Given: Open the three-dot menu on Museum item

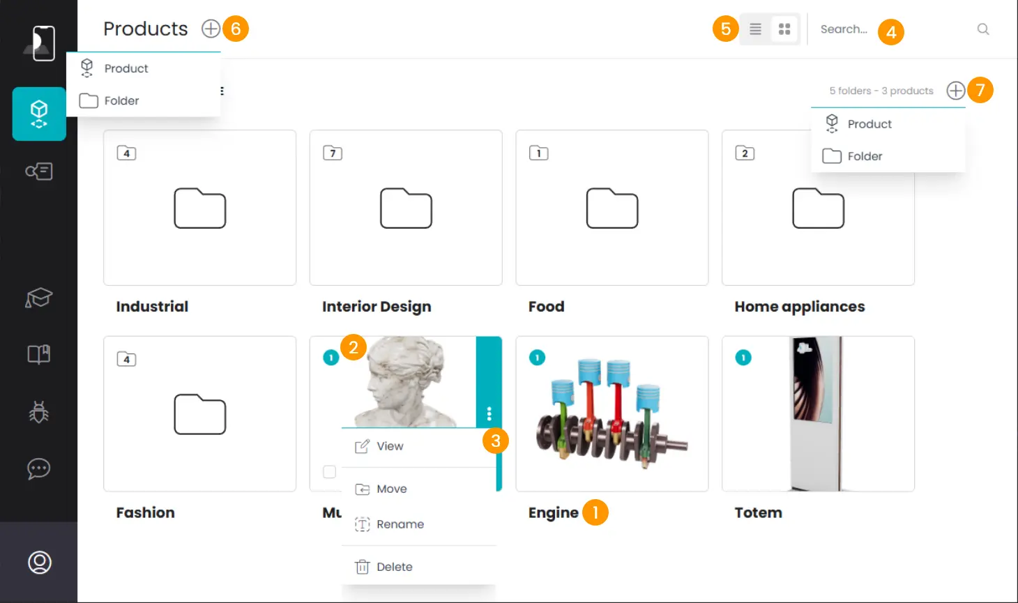Looking at the screenshot, I should (x=489, y=413).
